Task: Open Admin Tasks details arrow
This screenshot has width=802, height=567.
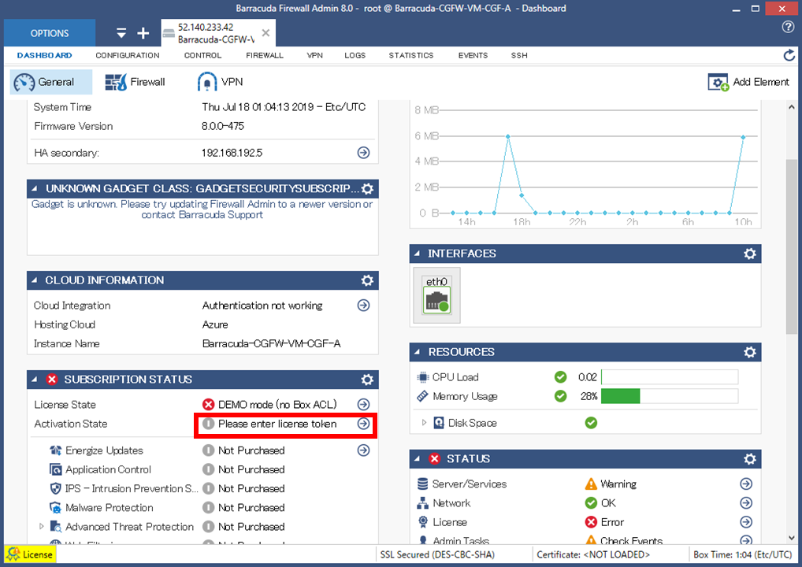Action: pos(746,540)
